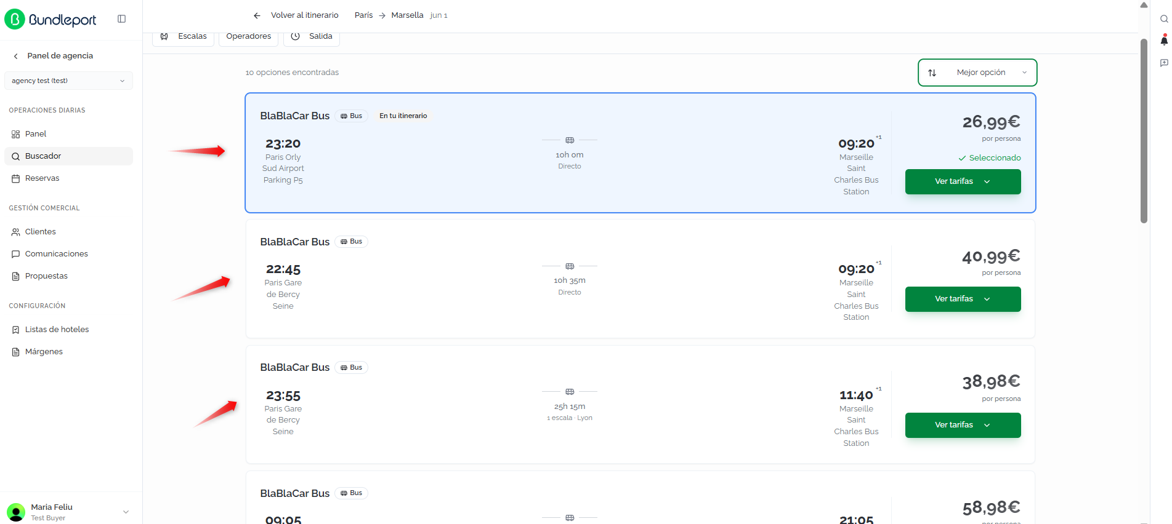Click the 26,99€ price
The image size is (1172, 524).
[x=992, y=122]
